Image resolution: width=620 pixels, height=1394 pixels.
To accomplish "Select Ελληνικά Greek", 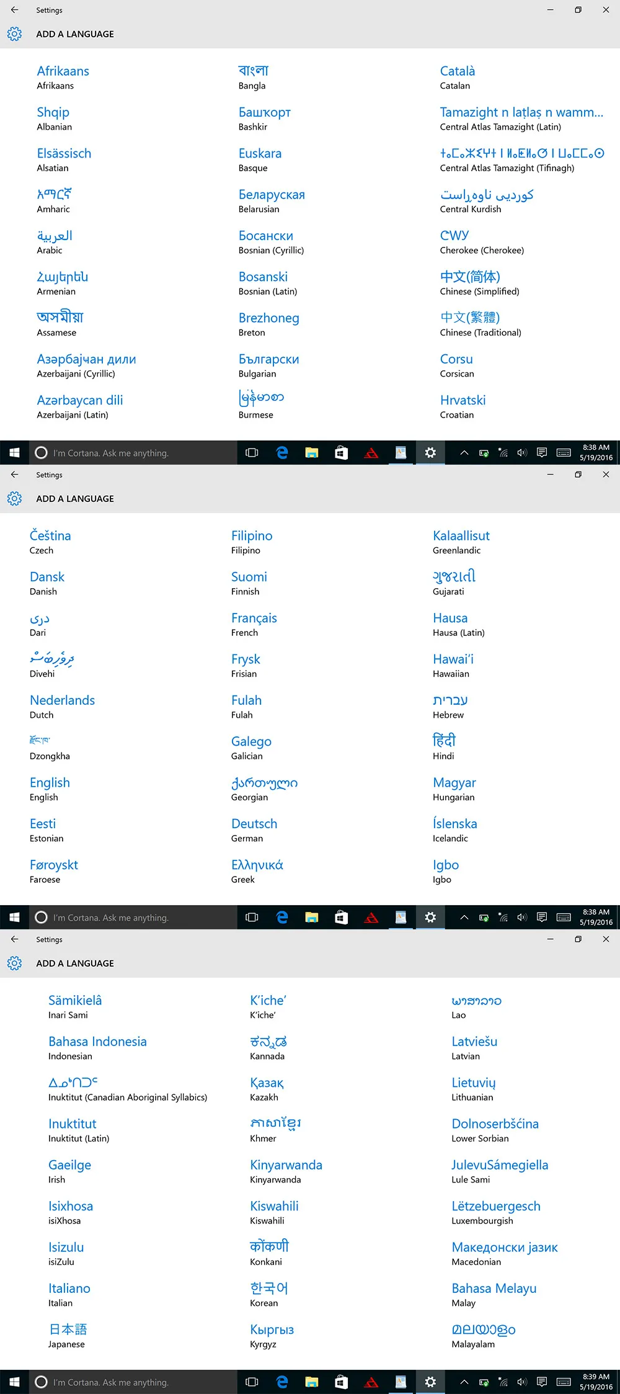I will point(257,871).
